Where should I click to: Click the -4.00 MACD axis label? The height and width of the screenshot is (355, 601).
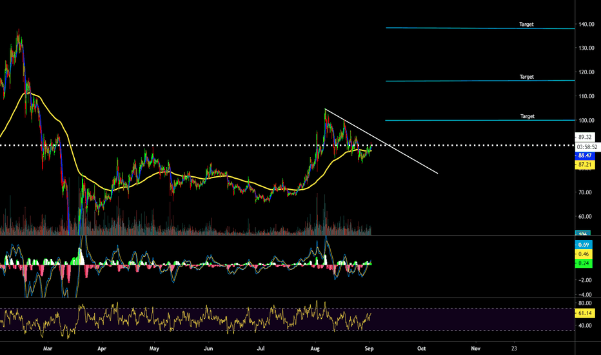point(585,295)
